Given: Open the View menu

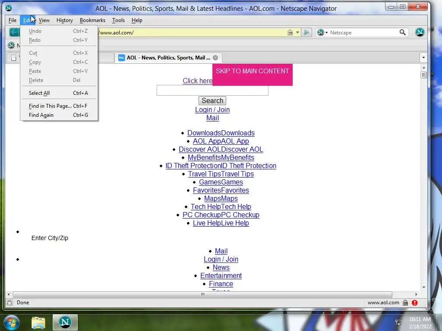Looking at the screenshot, I should click(x=44, y=20).
